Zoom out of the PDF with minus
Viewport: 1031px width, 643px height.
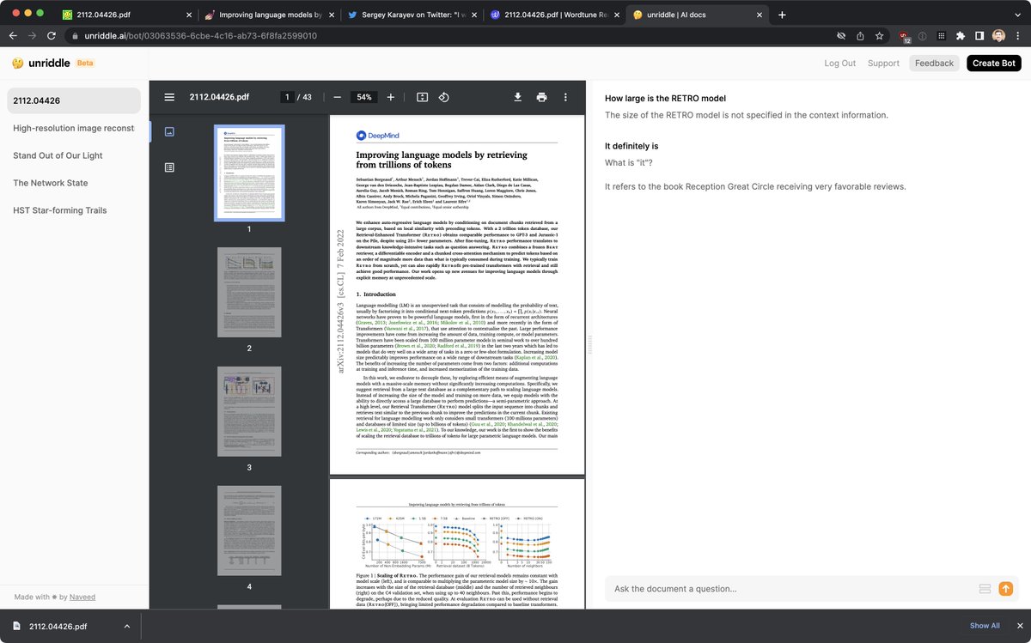pos(337,98)
